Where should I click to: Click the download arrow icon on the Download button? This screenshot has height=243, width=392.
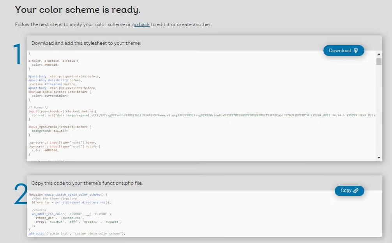[x=356, y=51]
